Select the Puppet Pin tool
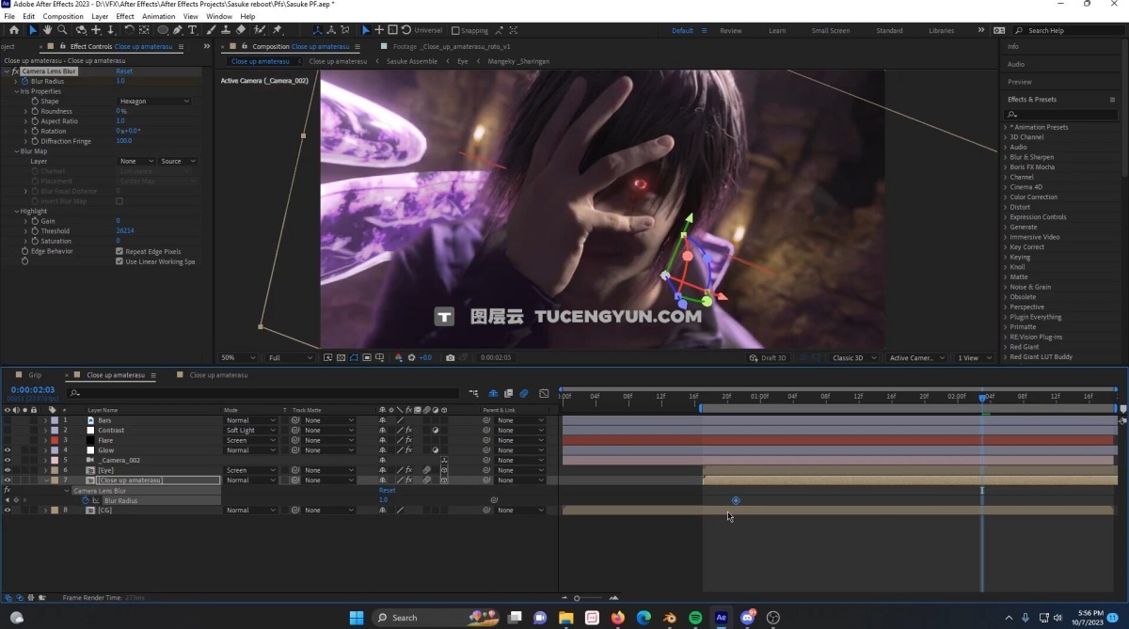Viewport: 1129px width, 629px height. coord(278,30)
